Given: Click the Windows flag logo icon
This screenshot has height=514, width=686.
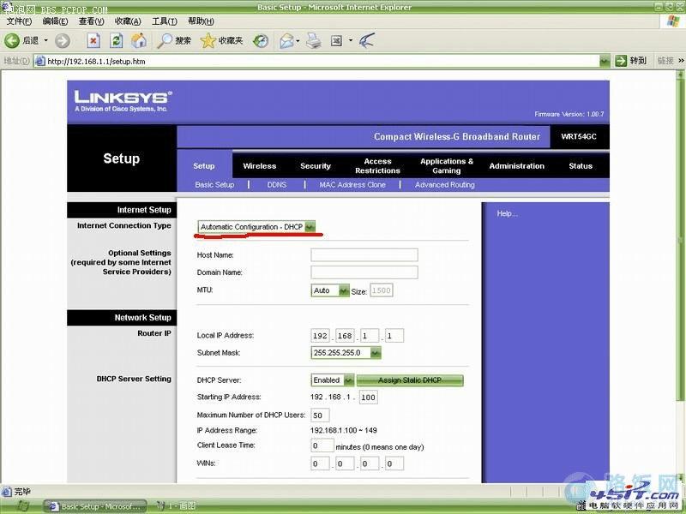Looking at the screenshot, I should coord(673,20).
